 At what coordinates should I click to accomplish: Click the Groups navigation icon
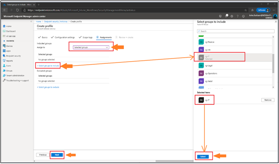tap(4, 70)
